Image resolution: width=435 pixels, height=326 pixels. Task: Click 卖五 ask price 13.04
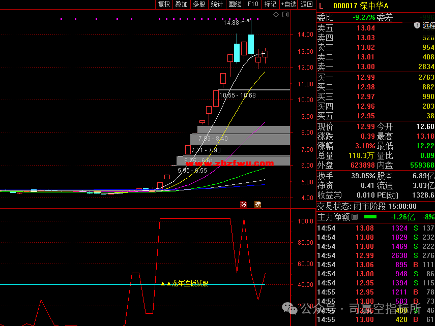point(366,28)
